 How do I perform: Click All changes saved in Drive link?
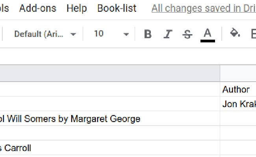204,9
